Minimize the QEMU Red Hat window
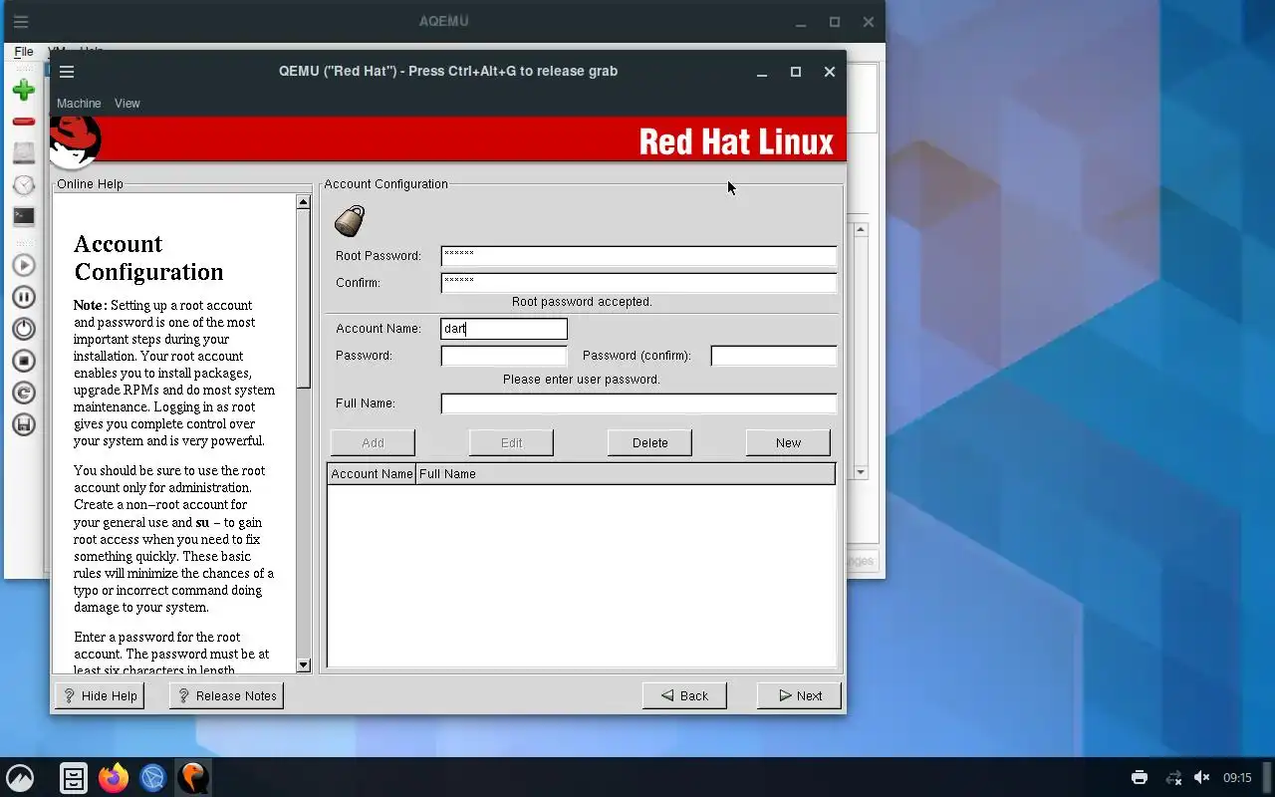The height and width of the screenshot is (797, 1275). click(762, 72)
